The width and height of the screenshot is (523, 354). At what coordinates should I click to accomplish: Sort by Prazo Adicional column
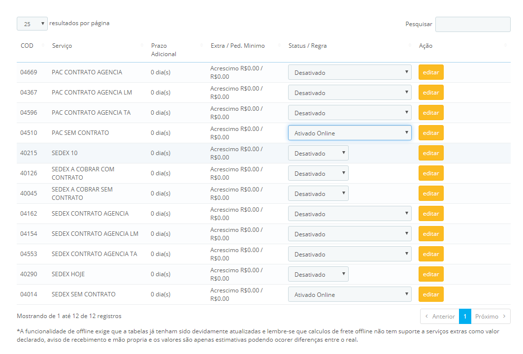click(177, 50)
